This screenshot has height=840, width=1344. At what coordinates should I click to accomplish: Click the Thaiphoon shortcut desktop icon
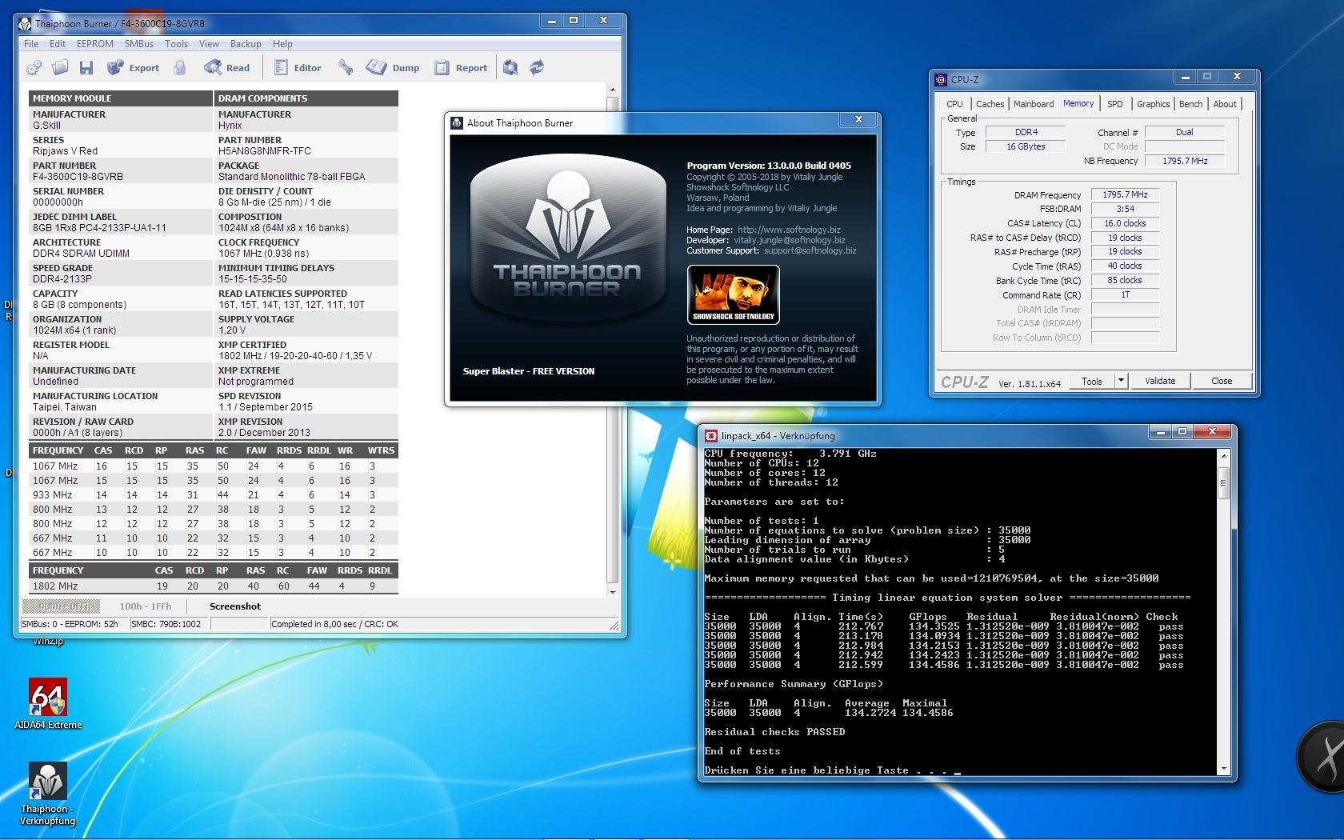48,794
